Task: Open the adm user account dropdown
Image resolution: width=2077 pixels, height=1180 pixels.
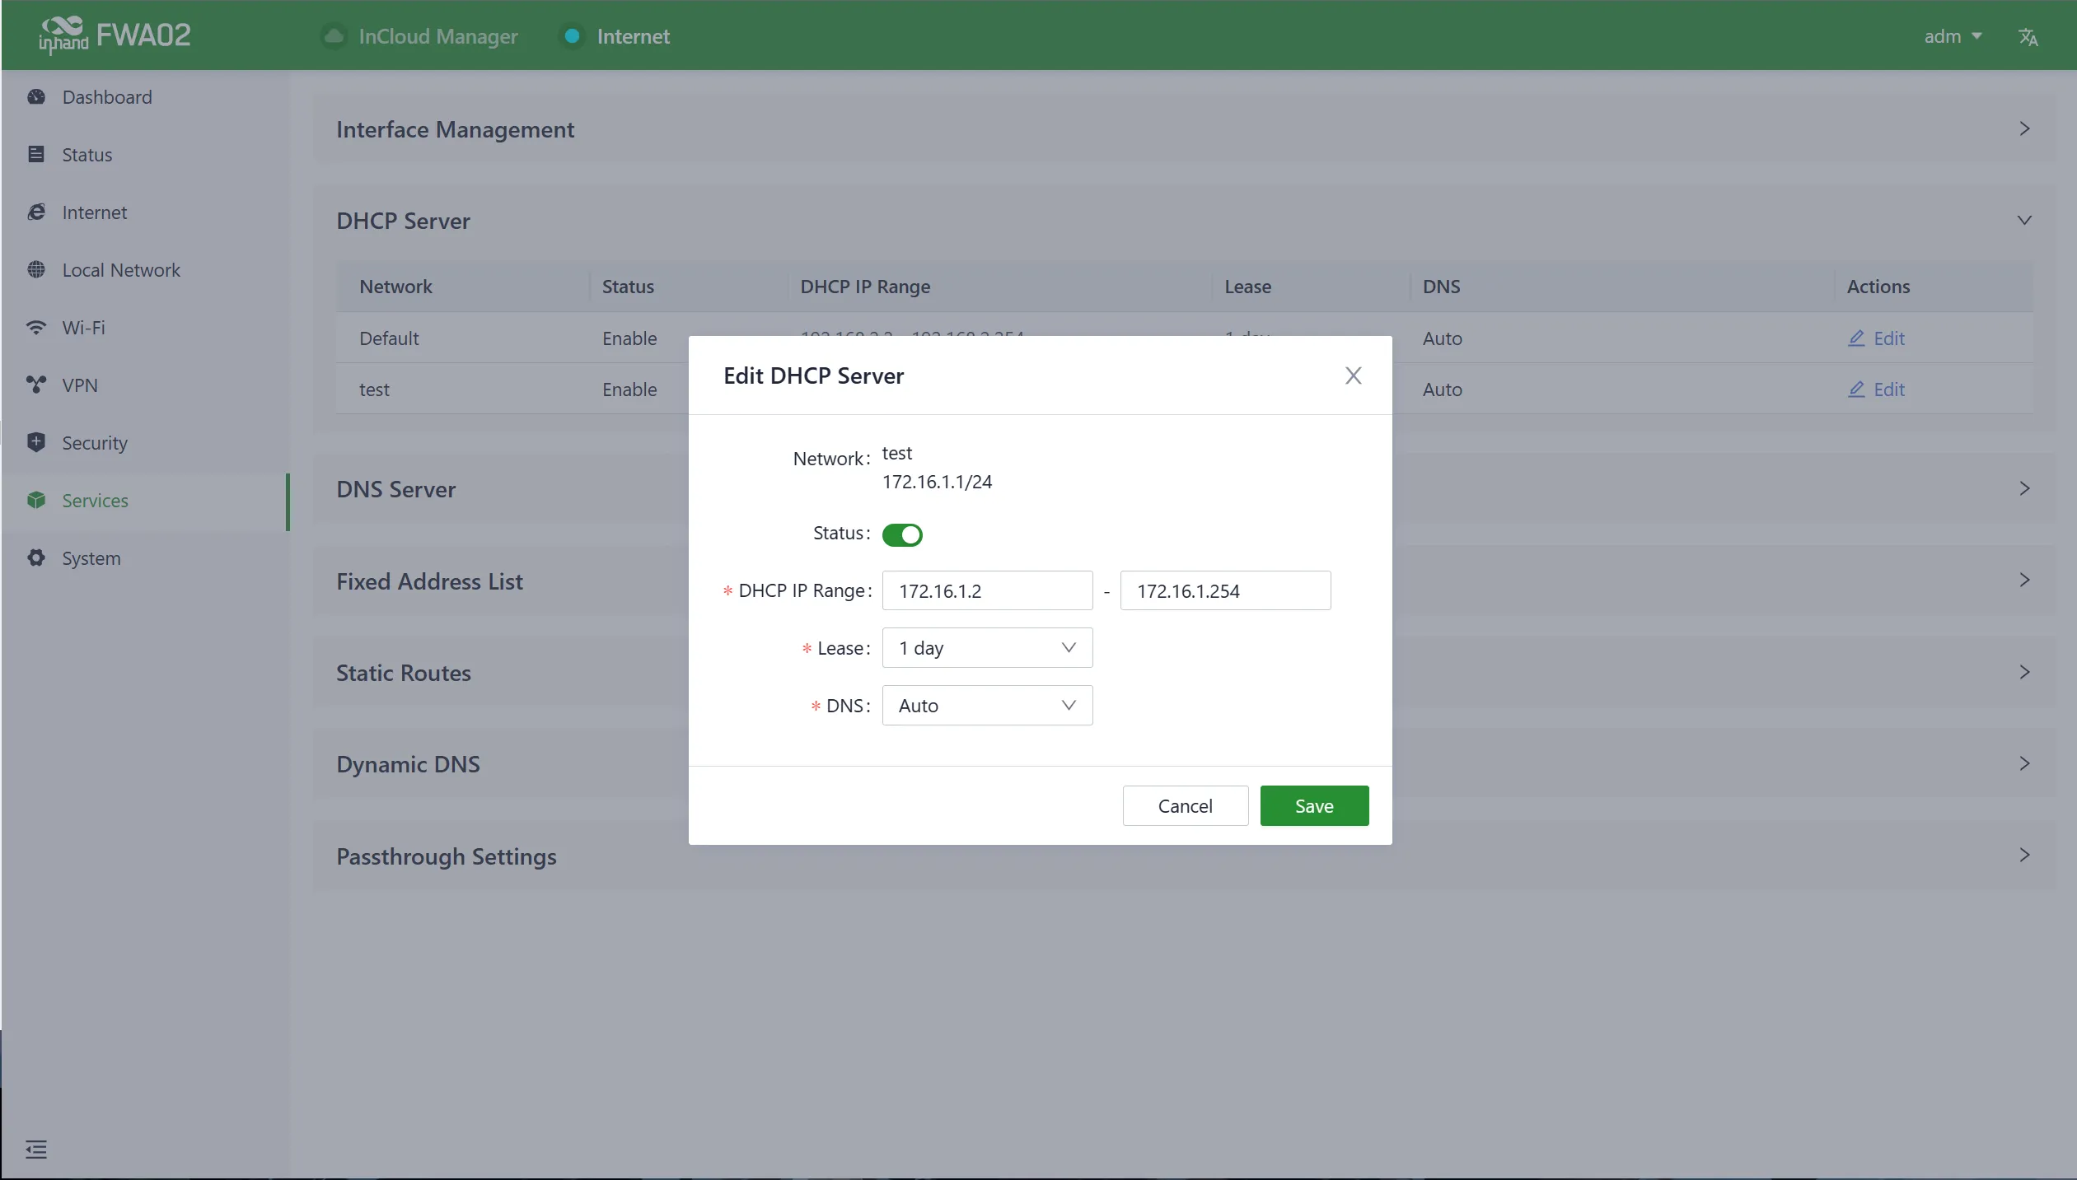Action: (x=1953, y=36)
